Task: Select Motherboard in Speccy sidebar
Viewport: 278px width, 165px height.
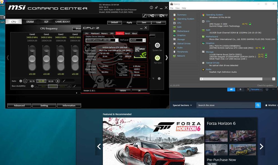Action: click(x=183, y=31)
